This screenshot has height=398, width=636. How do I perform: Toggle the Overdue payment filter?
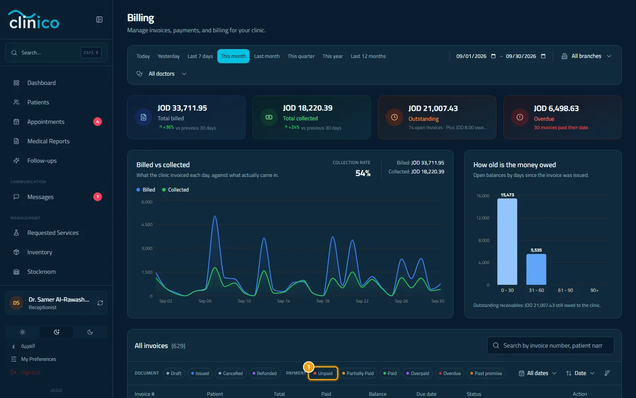[450, 373]
